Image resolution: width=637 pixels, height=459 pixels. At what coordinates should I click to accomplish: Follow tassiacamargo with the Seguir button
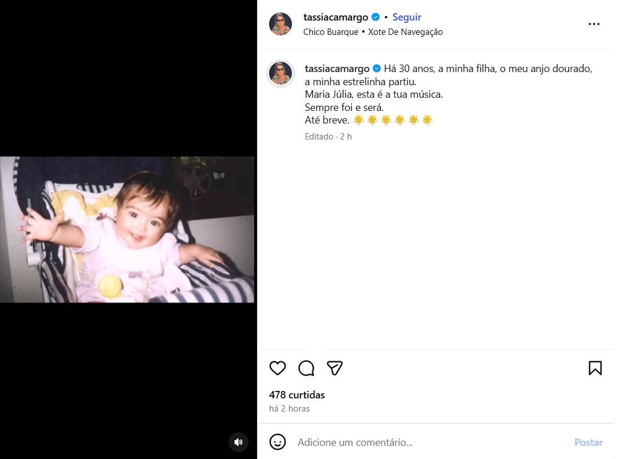click(407, 17)
